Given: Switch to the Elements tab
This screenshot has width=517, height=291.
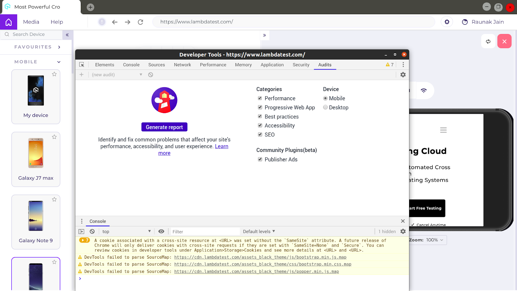Looking at the screenshot, I should click(x=105, y=65).
